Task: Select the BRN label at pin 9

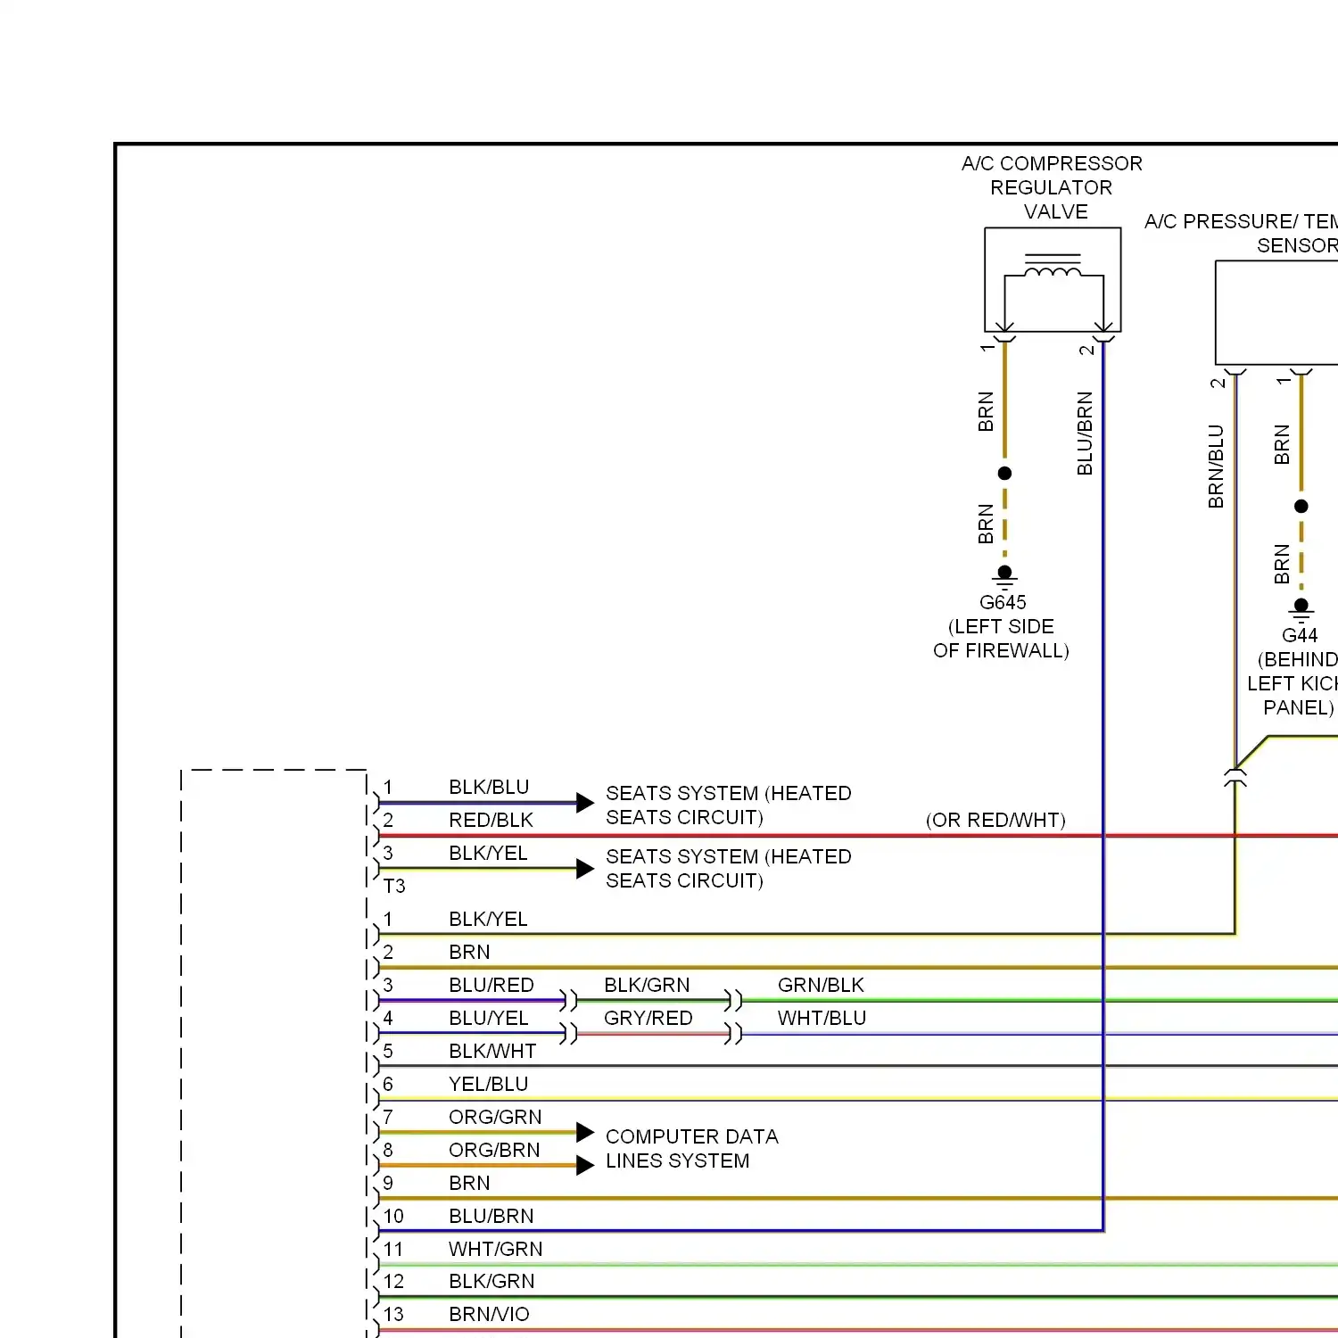Action: [x=469, y=1183]
